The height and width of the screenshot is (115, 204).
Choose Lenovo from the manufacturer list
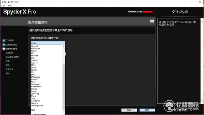pyautogui.click(x=47, y=70)
